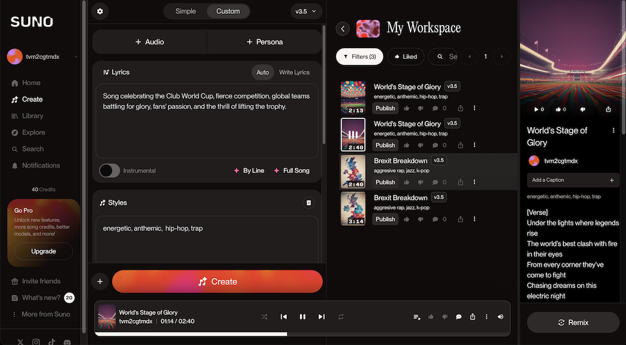626x345 pixels.
Task: Like the song in the player bar
Action: tap(431, 317)
